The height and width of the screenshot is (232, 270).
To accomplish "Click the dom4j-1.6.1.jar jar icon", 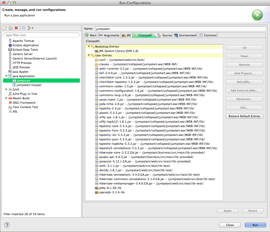I will tap(97, 170).
